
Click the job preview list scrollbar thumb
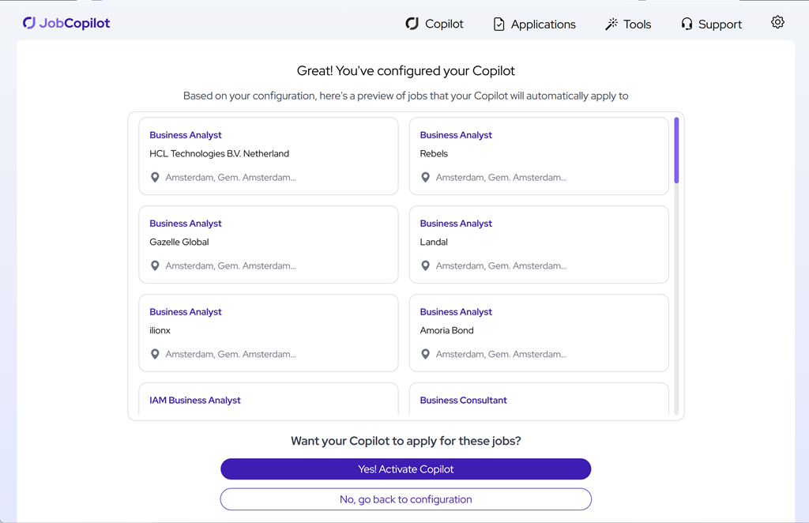[x=676, y=150]
